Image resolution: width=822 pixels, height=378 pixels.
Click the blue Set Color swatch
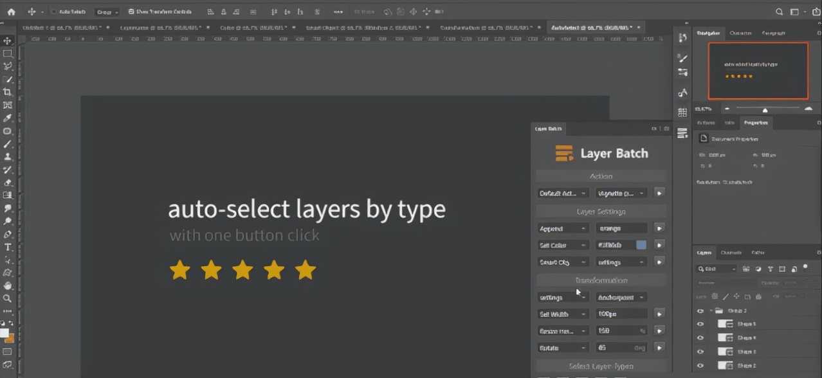(x=641, y=245)
